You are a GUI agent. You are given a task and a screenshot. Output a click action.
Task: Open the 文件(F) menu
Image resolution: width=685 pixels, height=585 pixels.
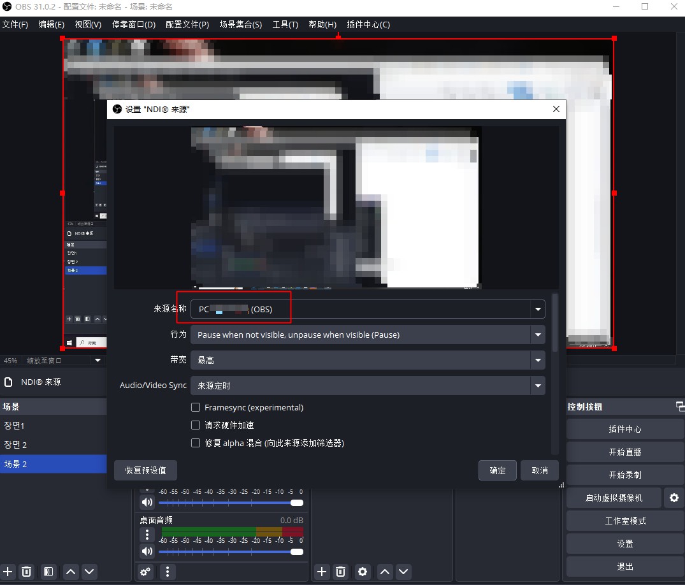15,24
